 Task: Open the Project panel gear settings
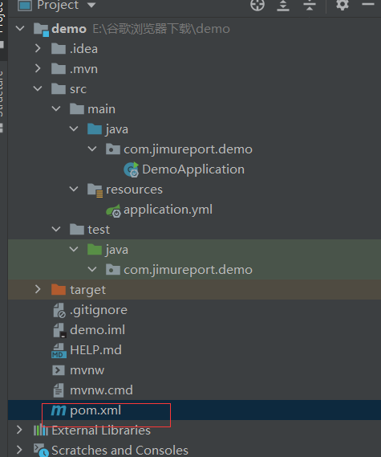pyautogui.click(x=342, y=4)
